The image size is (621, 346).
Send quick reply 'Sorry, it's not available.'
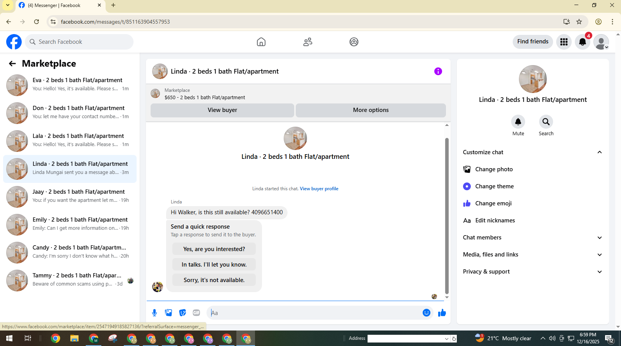click(x=214, y=280)
